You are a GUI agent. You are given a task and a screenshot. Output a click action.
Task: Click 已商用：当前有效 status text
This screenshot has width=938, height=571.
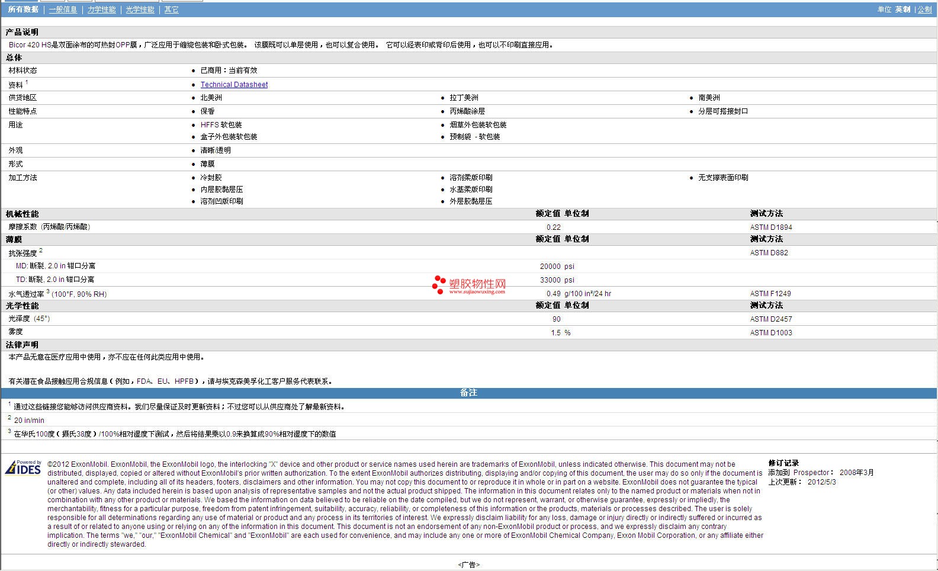point(229,70)
